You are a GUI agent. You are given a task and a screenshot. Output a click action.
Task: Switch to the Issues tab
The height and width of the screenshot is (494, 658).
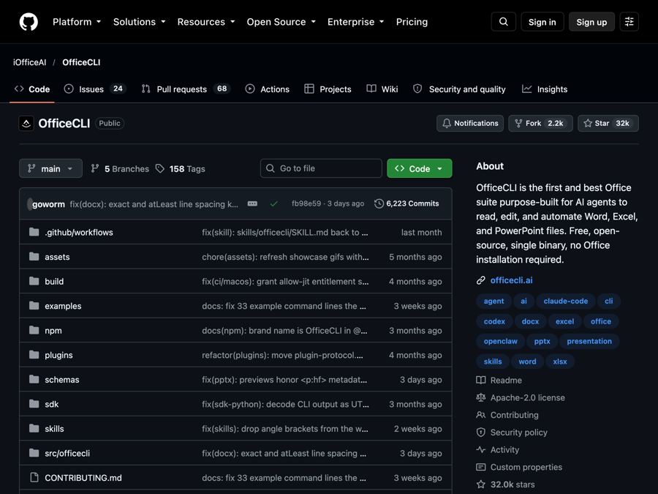click(x=95, y=89)
